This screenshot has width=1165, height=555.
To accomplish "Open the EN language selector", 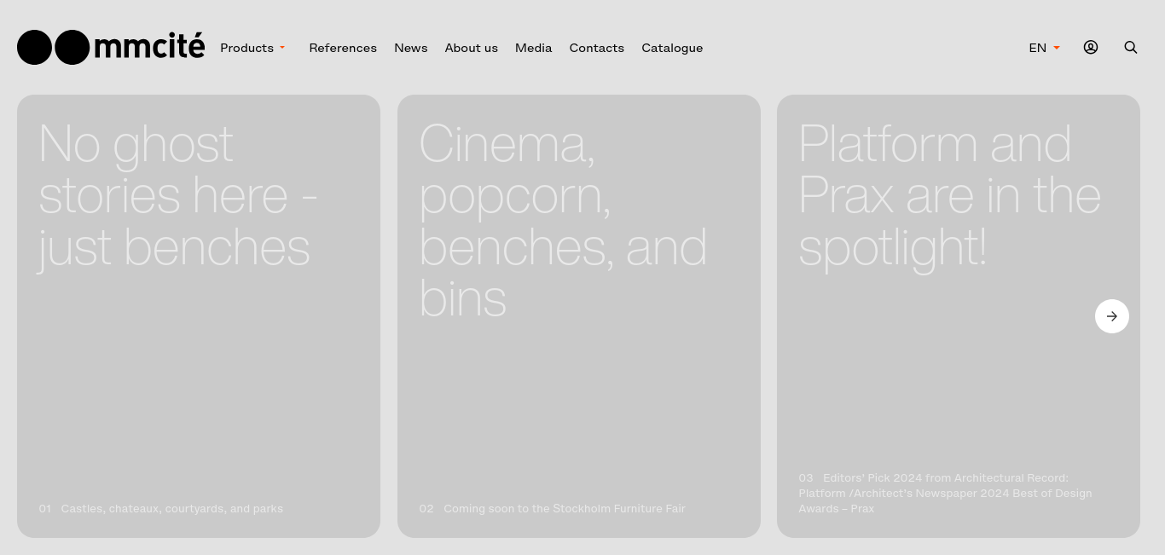I will click(x=1044, y=48).
